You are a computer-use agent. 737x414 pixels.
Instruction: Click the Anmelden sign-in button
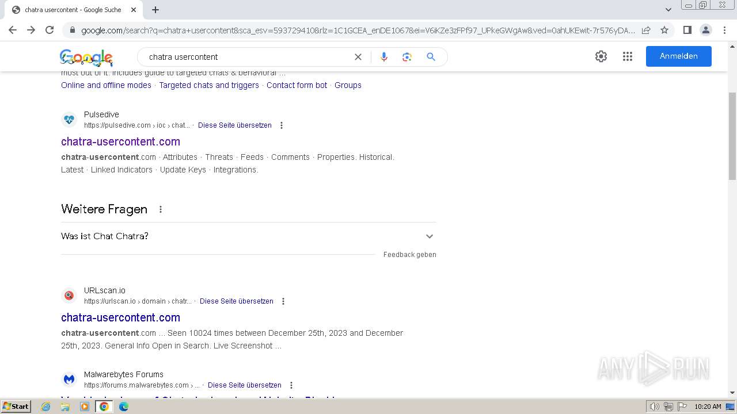pyautogui.click(x=679, y=56)
